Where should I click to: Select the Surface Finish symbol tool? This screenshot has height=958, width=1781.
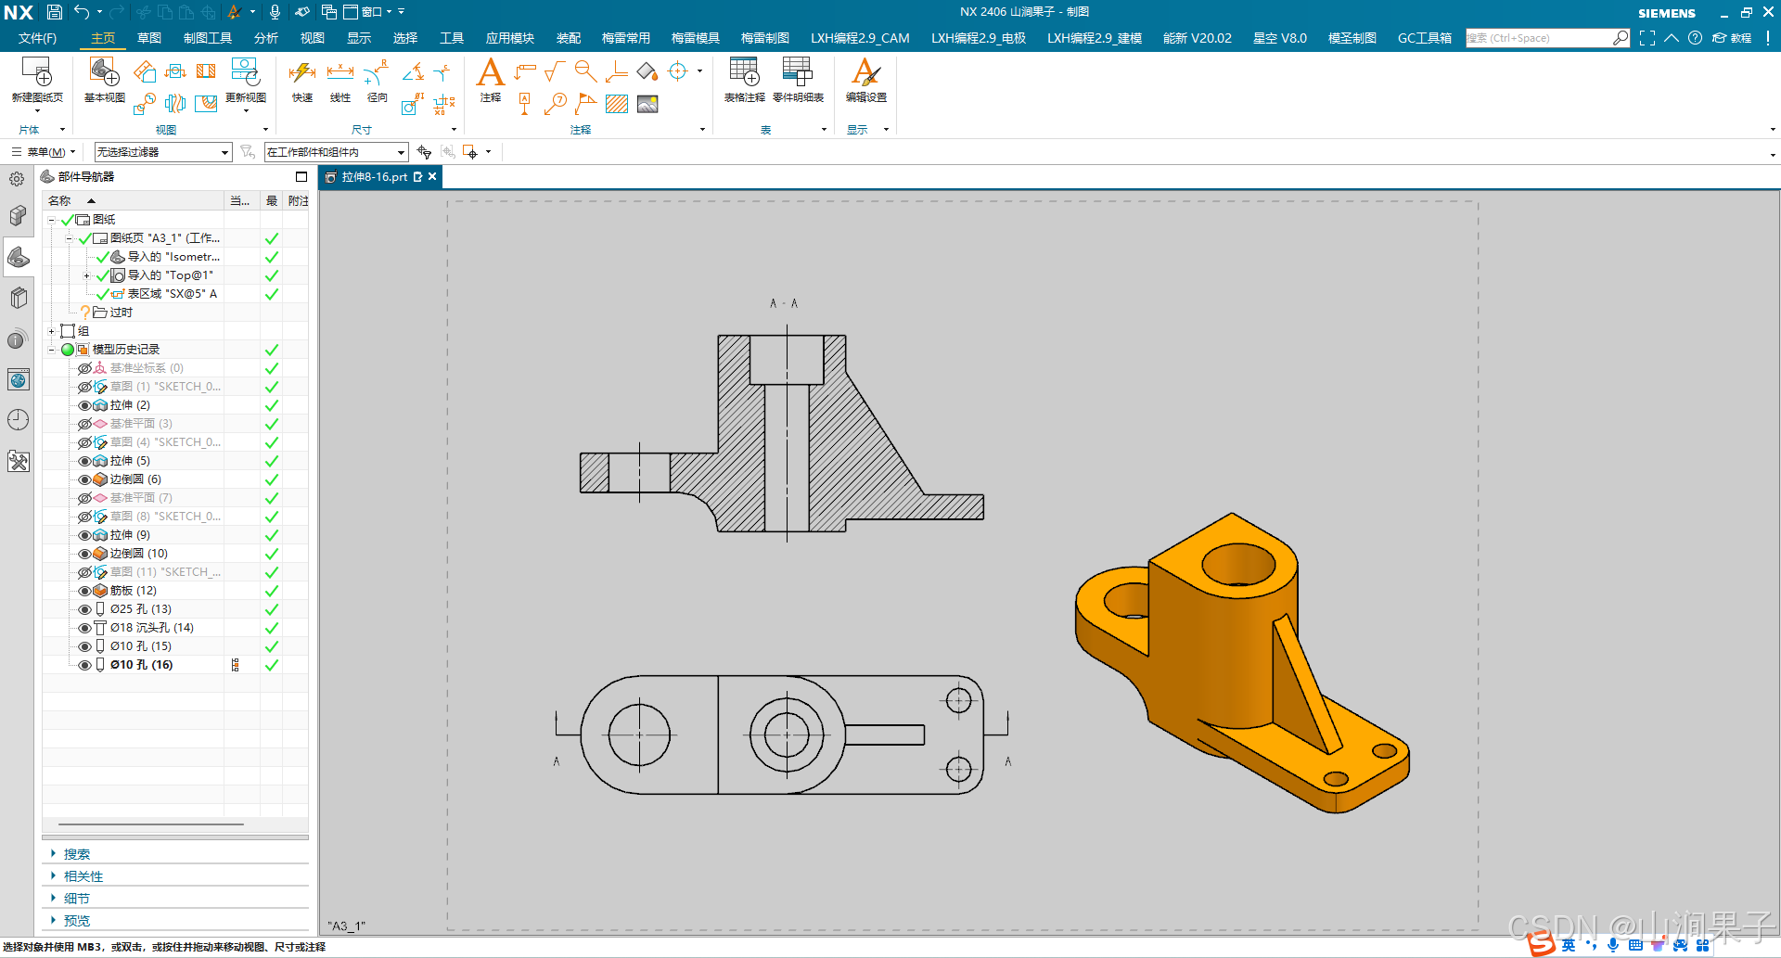click(x=555, y=71)
